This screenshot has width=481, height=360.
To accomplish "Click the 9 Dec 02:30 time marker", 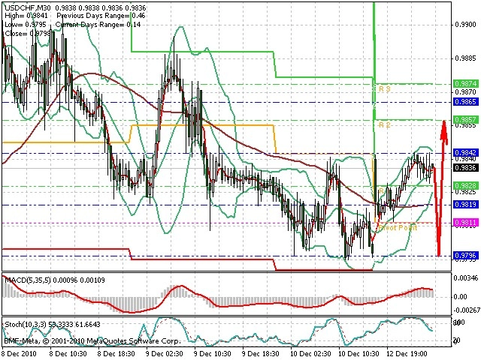I will coord(165,354).
